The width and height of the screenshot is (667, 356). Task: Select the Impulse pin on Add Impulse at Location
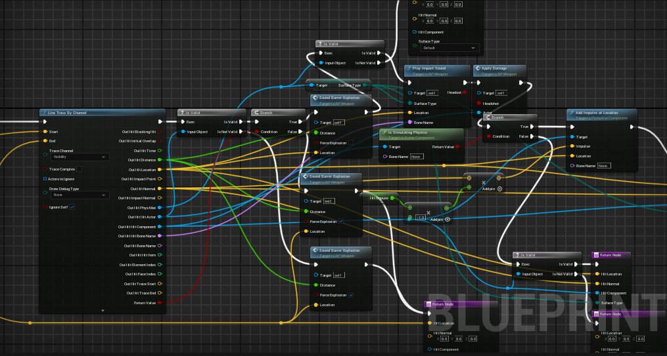572,146
